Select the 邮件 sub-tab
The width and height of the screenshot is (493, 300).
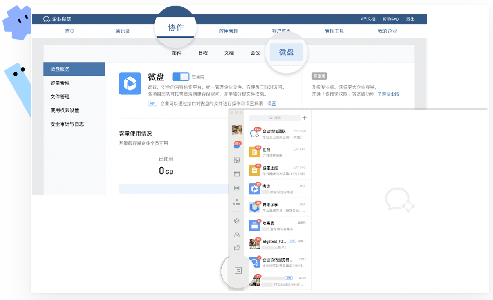[177, 53]
